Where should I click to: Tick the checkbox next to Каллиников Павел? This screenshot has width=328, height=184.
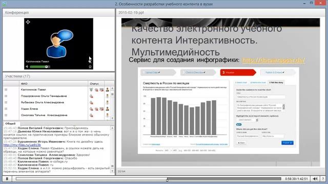pyautogui.click(x=6, y=90)
